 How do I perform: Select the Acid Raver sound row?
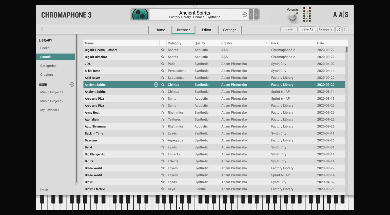click(214, 78)
